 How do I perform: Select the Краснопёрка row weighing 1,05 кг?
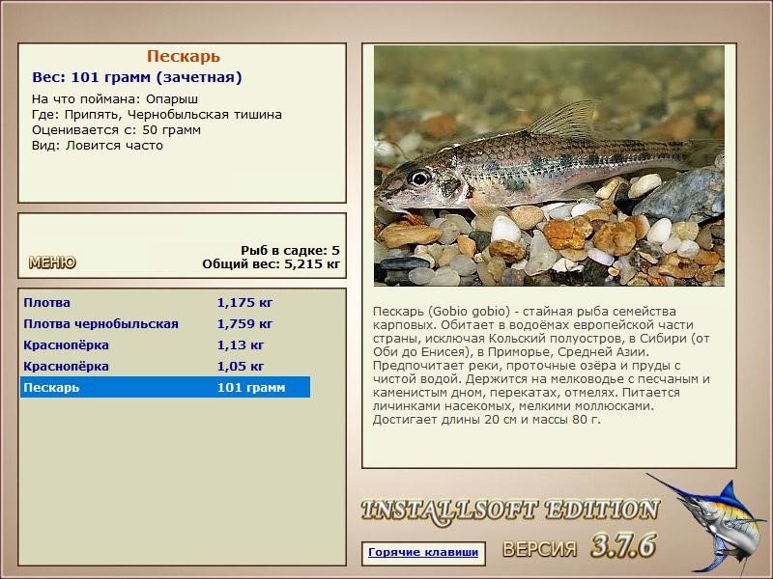(x=165, y=366)
